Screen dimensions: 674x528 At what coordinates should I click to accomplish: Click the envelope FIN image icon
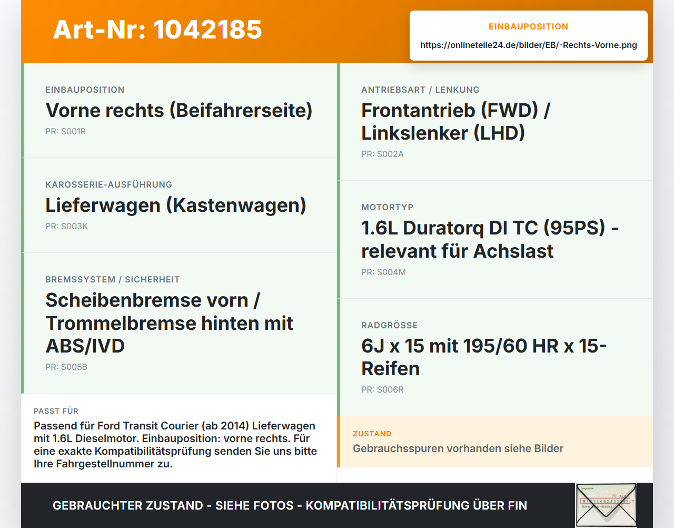point(606,505)
